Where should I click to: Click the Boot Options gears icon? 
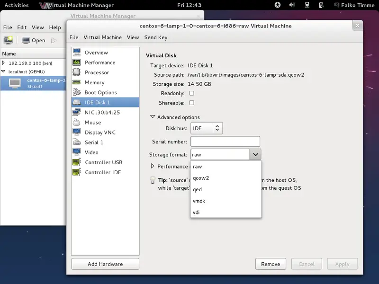click(77, 92)
